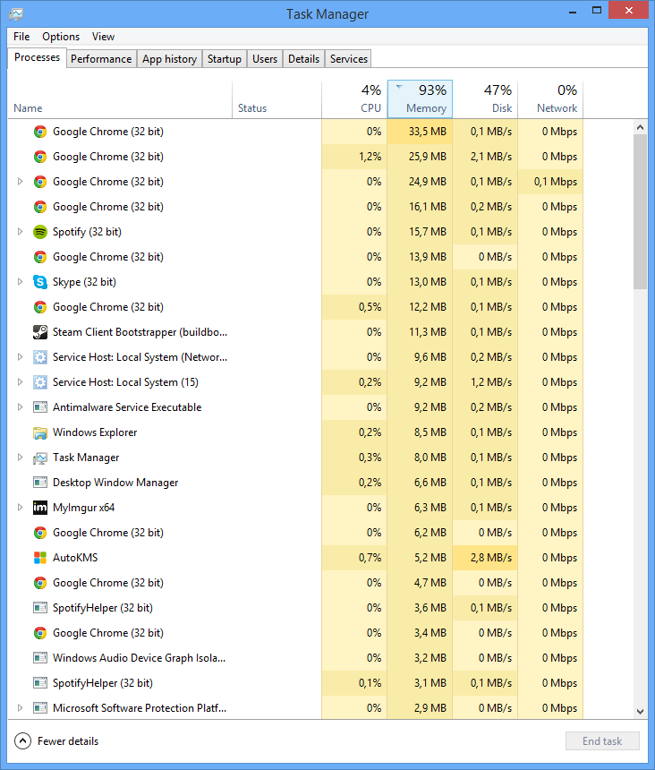Switch to the Users tab

(265, 59)
